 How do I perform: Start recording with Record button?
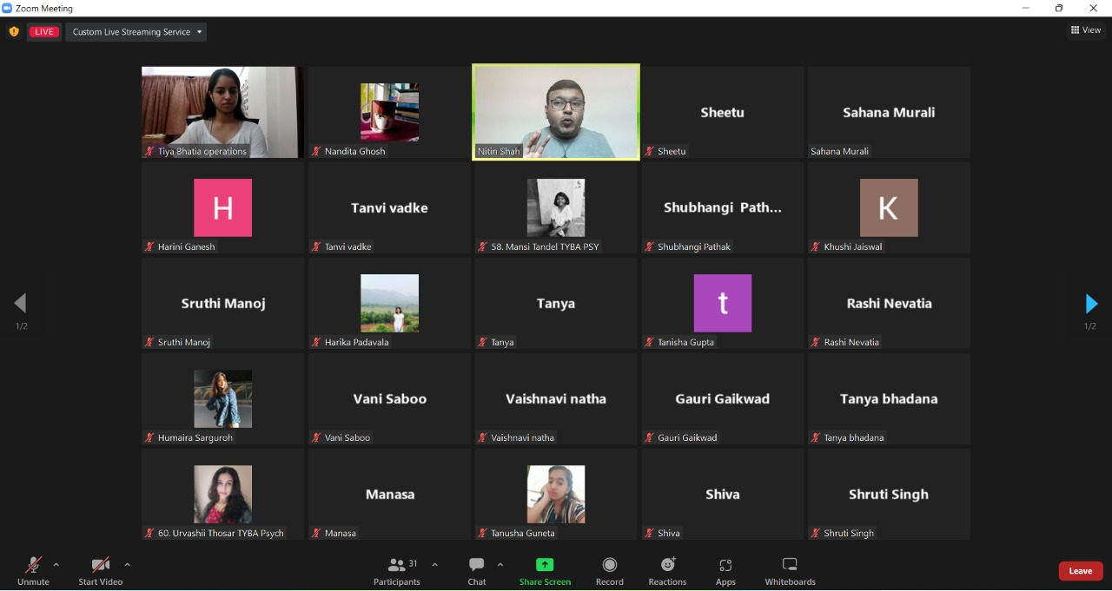(x=610, y=572)
